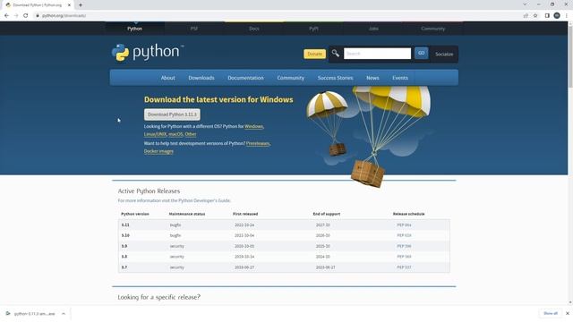Image resolution: width=573 pixels, height=322 pixels.
Task: Click the browser forward arrow
Action: 16,16
